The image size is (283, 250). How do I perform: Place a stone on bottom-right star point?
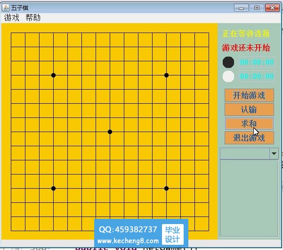click(x=166, y=189)
